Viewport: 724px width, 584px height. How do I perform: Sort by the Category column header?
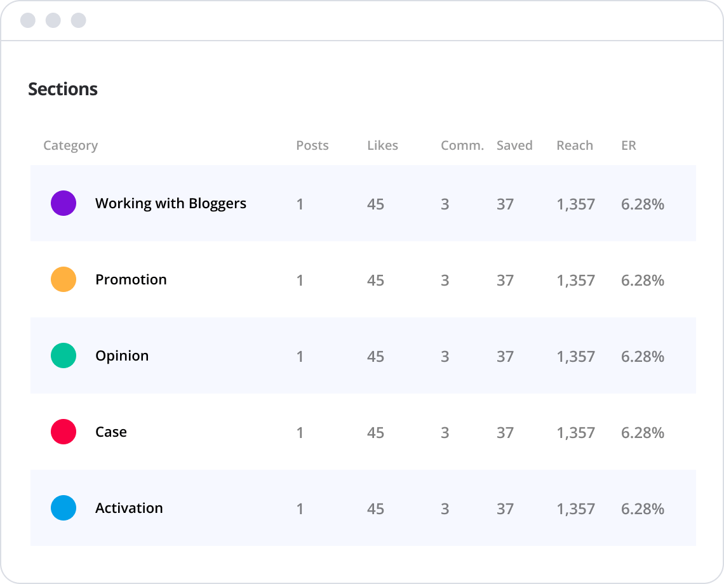point(70,145)
